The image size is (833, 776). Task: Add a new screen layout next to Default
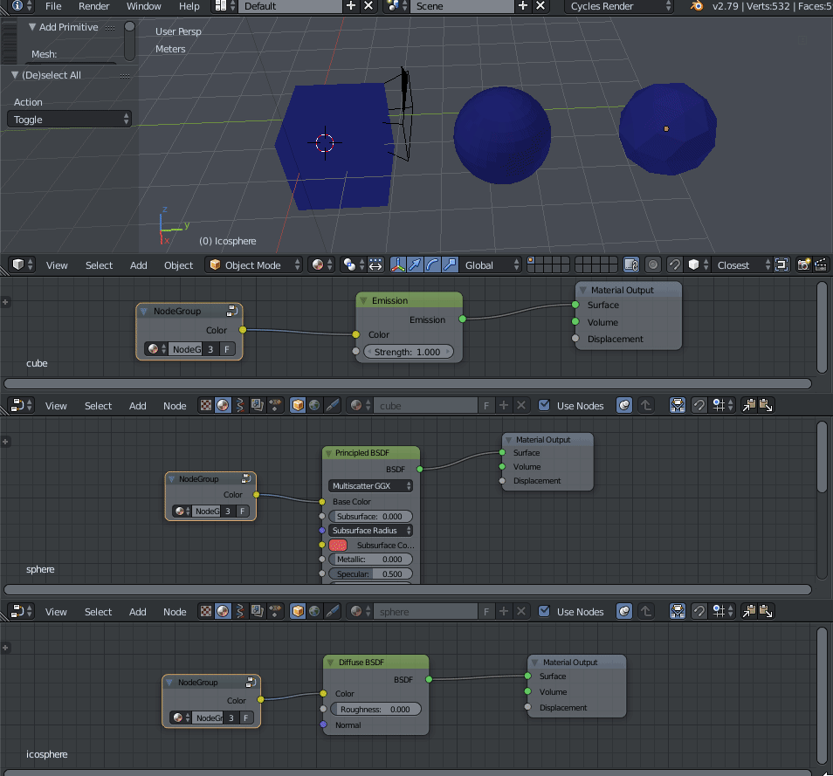pos(351,6)
